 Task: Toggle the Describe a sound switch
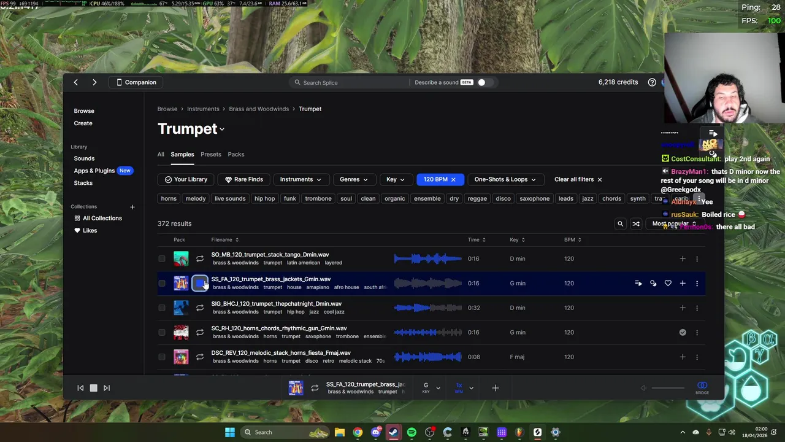tap(484, 82)
